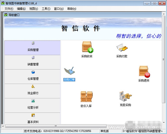Open the 帮助(H) menu
Viewport: 167px width, 134px height.
click(72, 9)
